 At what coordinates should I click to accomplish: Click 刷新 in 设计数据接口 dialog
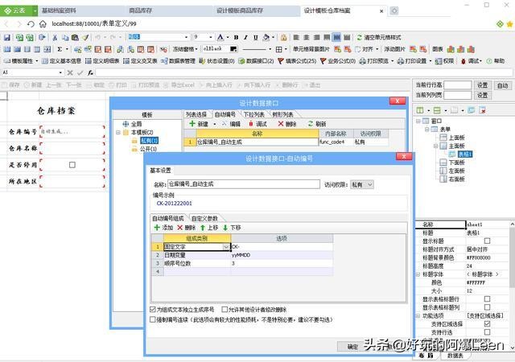317,124
